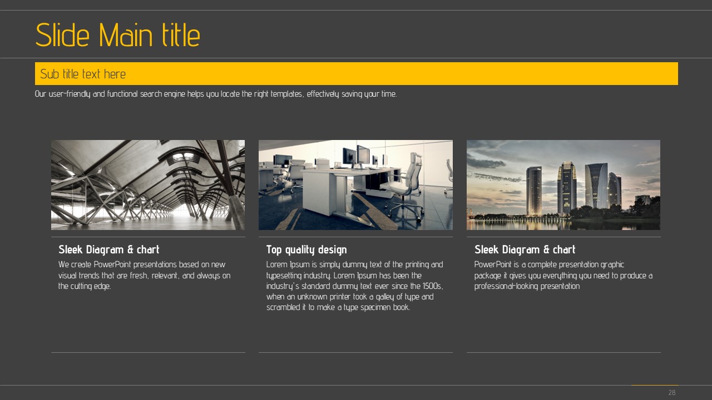Click the computer monitors in the office photo
The height and width of the screenshot is (400, 712).
tap(356, 156)
